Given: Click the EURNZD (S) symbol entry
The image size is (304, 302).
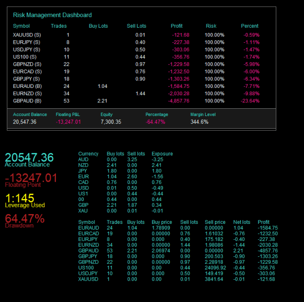Looking at the screenshot, I should click(x=27, y=94).
